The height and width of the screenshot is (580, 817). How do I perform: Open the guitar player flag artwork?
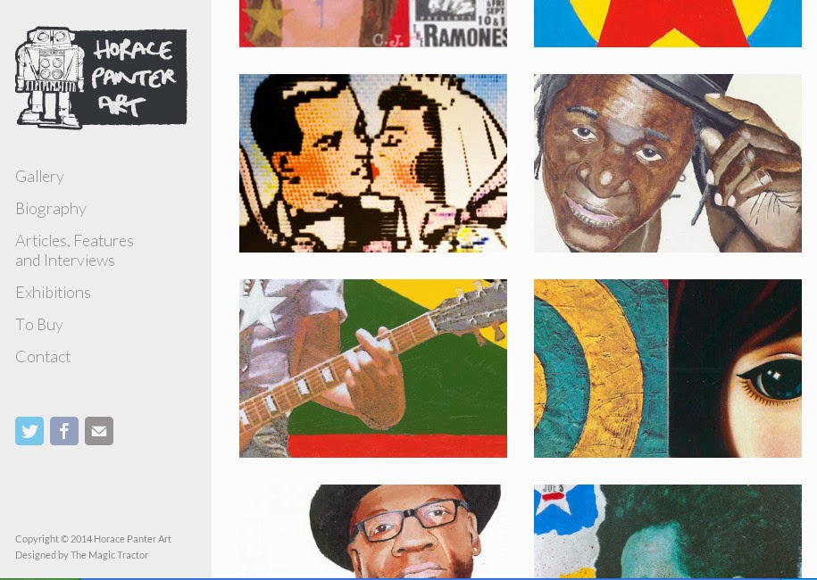pos(373,369)
